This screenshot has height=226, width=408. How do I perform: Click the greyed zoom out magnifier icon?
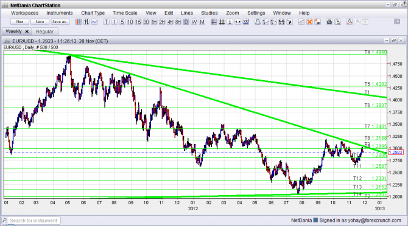(357, 22)
